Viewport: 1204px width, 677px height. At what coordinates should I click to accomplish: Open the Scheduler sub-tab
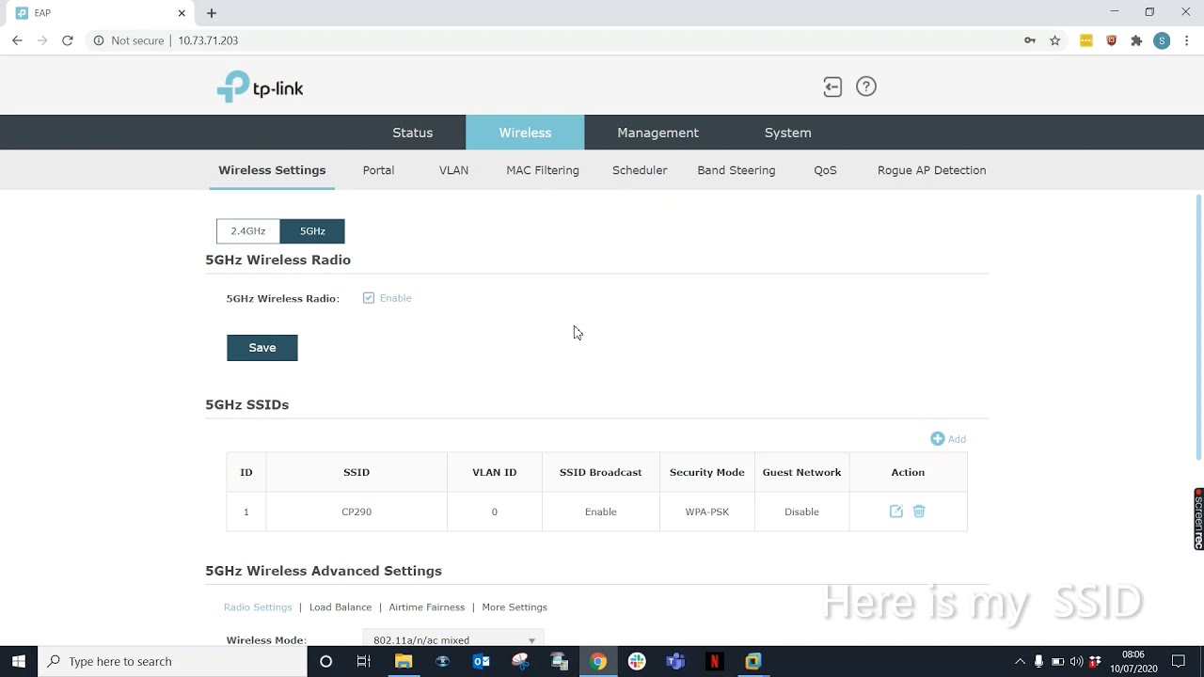pos(640,170)
